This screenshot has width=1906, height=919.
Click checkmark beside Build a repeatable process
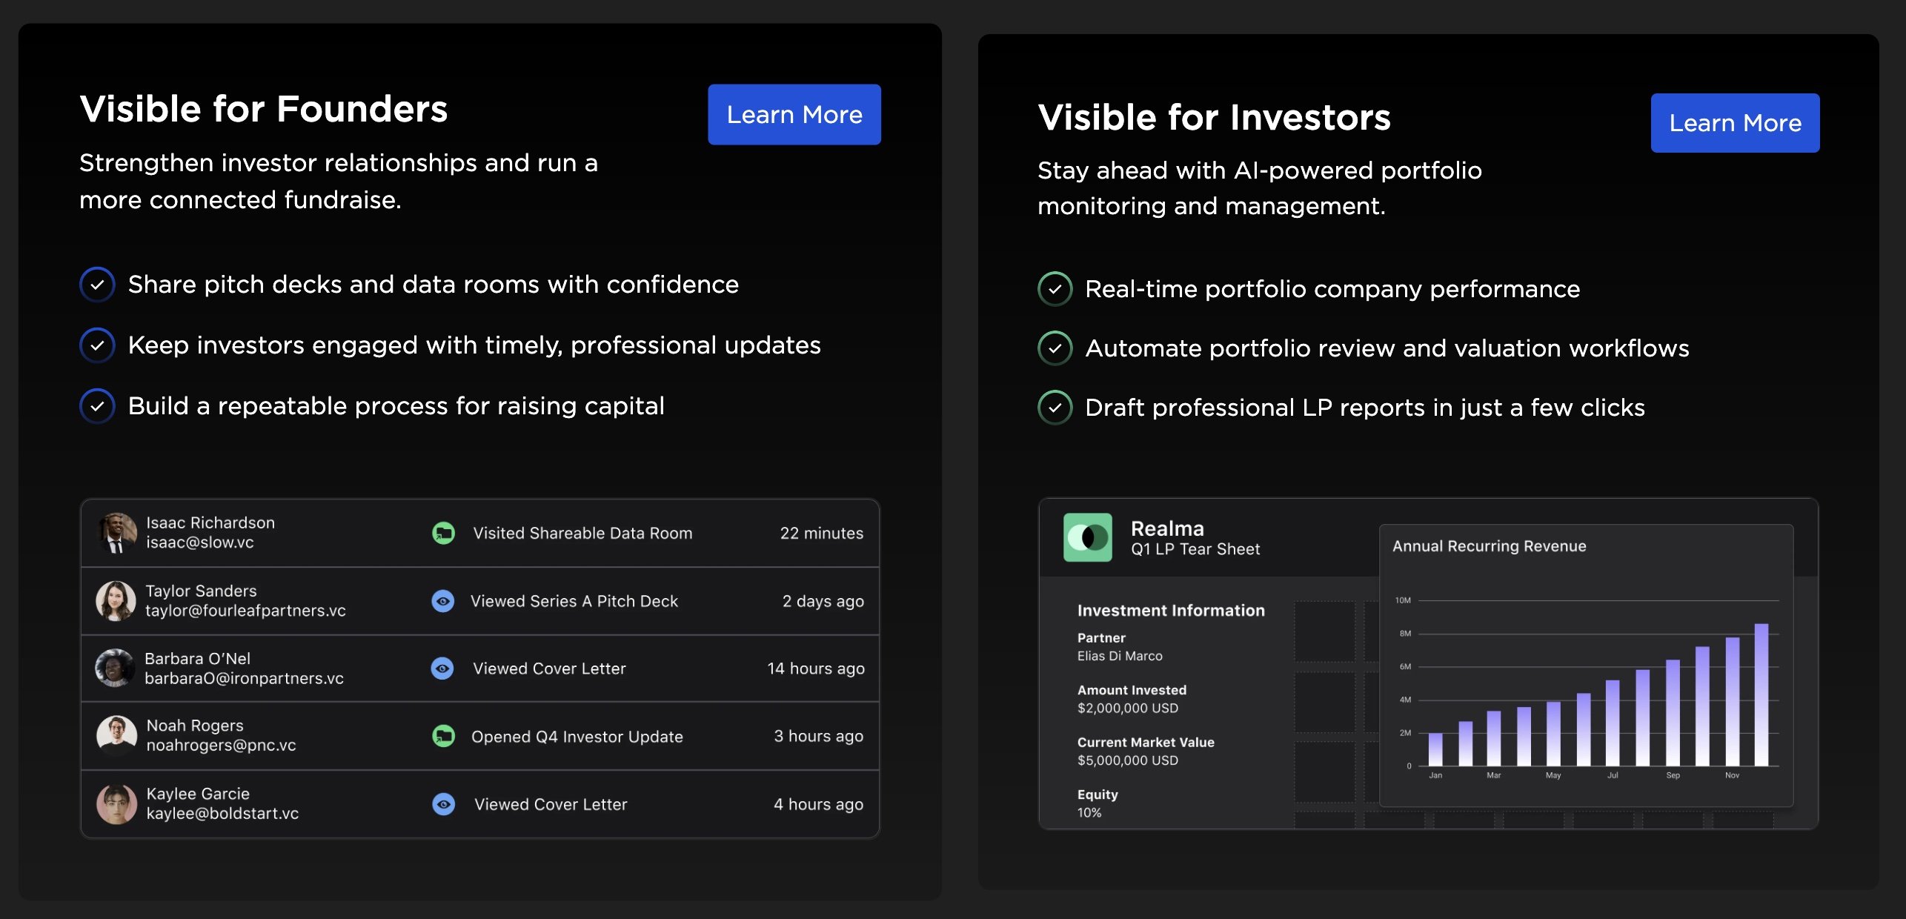(x=97, y=406)
